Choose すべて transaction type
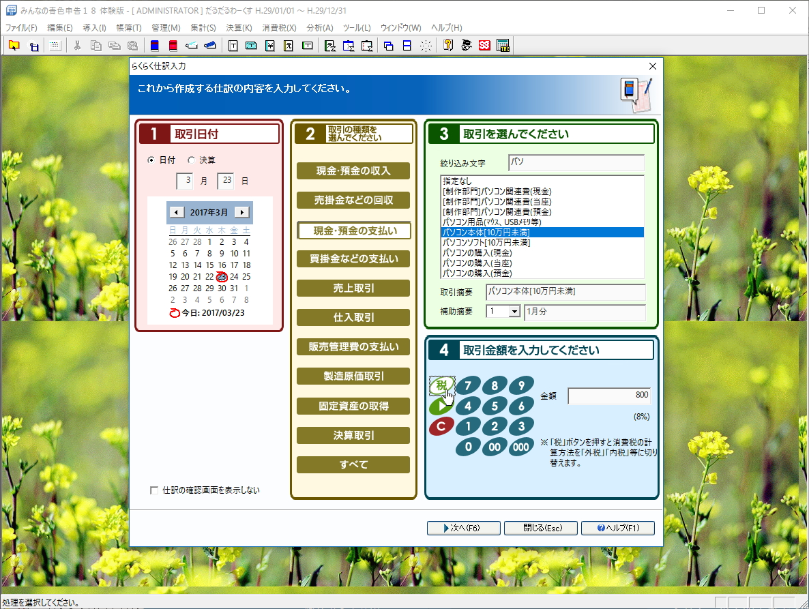 point(353,464)
